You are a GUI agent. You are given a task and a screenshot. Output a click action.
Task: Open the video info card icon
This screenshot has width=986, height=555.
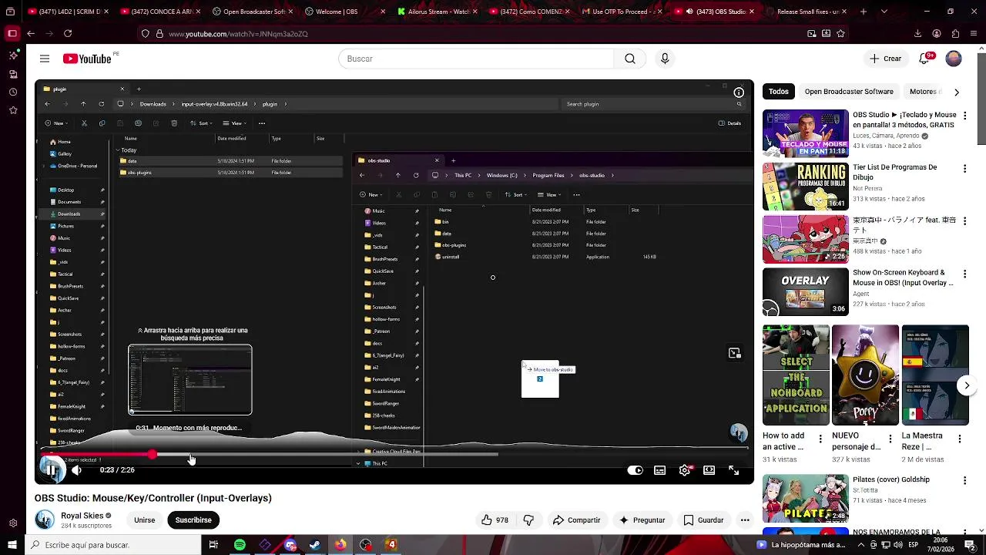(x=739, y=92)
